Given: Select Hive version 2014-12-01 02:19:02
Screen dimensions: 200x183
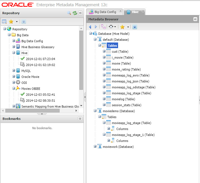Looking at the screenshot, I should click(40, 65).
